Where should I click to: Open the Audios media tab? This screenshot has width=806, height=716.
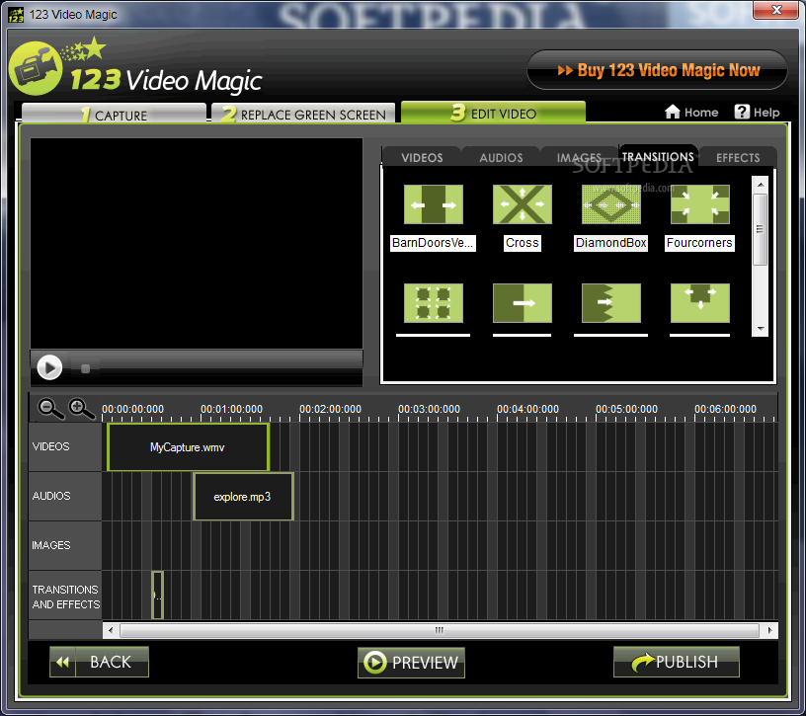[501, 157]
